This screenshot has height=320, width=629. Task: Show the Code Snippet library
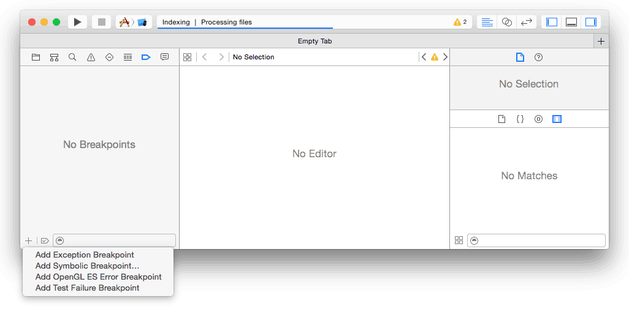pos(520,119)
